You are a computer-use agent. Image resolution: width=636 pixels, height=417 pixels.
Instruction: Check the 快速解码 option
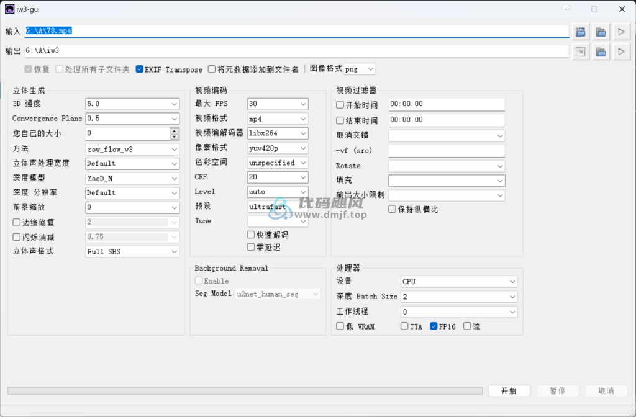click(x=251, y=235)
